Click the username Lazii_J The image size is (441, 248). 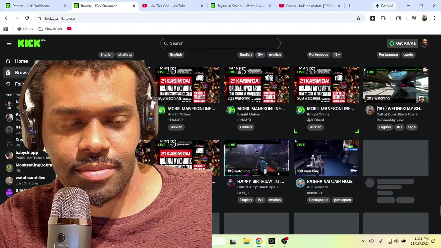point(243,193)
